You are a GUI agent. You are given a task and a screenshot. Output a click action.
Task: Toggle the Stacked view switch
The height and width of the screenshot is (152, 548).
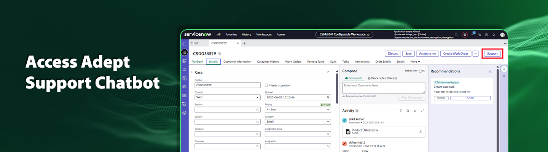tap(422, 71)
